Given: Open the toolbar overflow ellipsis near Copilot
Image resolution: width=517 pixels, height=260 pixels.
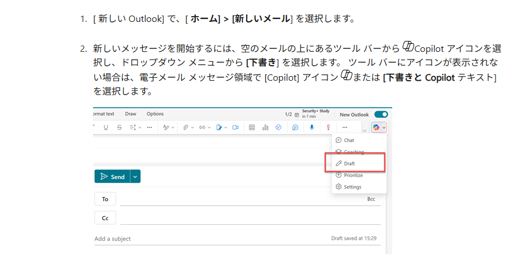Looking at the screenshot, I should point(344,127).
